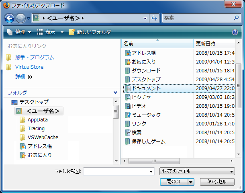The image size is (245, 193).
Task: Click VirtualStore folder icon
Action: tap(8, 67)
